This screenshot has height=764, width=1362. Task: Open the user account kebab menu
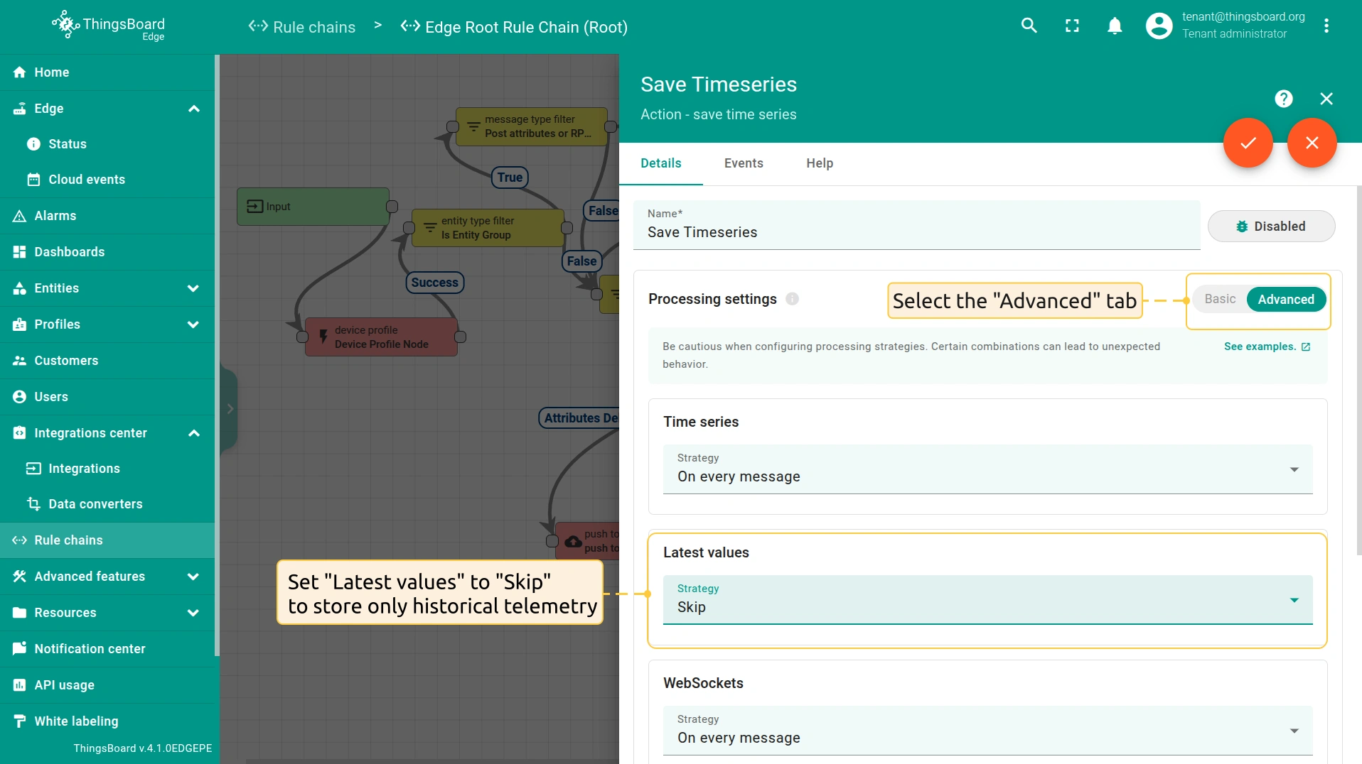pyautogui.click(x=1326, y=26)
